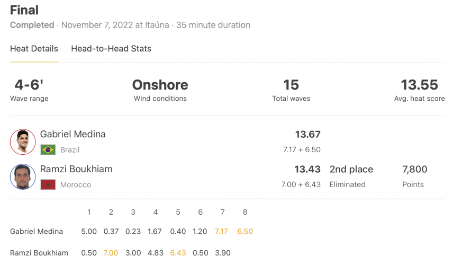This screenshot has height=264, width=453.
Task: Click Medina's 13.67 heat total
Action: [307, 134]
